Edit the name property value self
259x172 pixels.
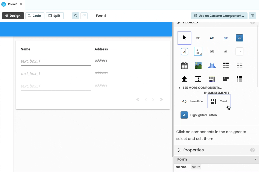pos(196,167)
